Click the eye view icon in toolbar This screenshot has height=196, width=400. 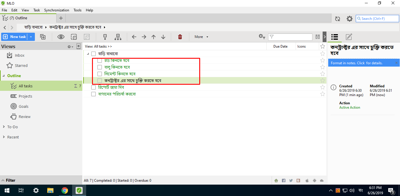pos(61,37)
